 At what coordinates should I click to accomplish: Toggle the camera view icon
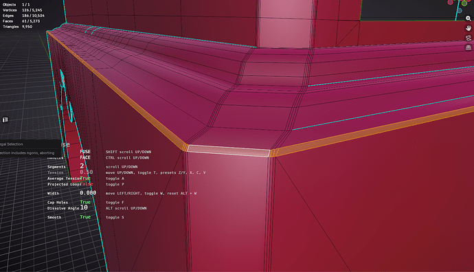click(x=469, y=38)
